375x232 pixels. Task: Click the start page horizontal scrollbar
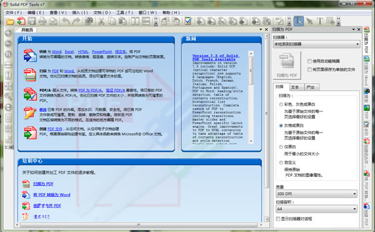pos(139,225)
